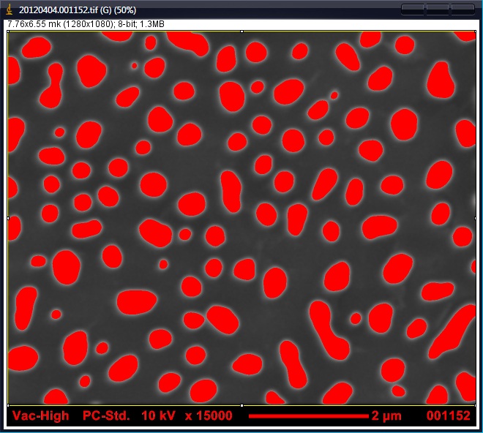Close the image window with the rightmost title-bar button

pos(463,10)
